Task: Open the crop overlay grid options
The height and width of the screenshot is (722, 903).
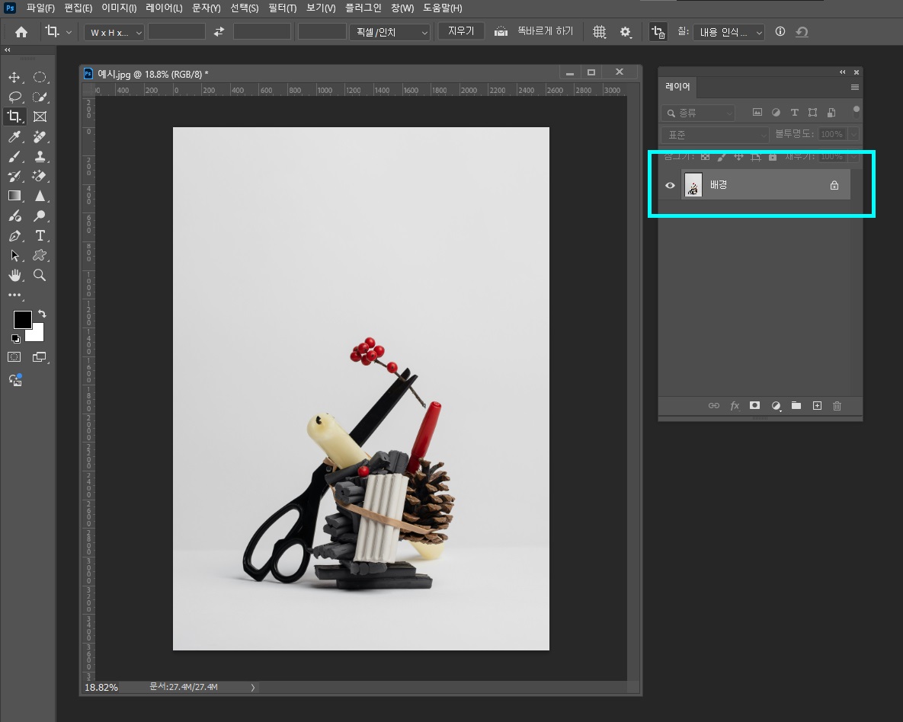Action: point(600,32)
